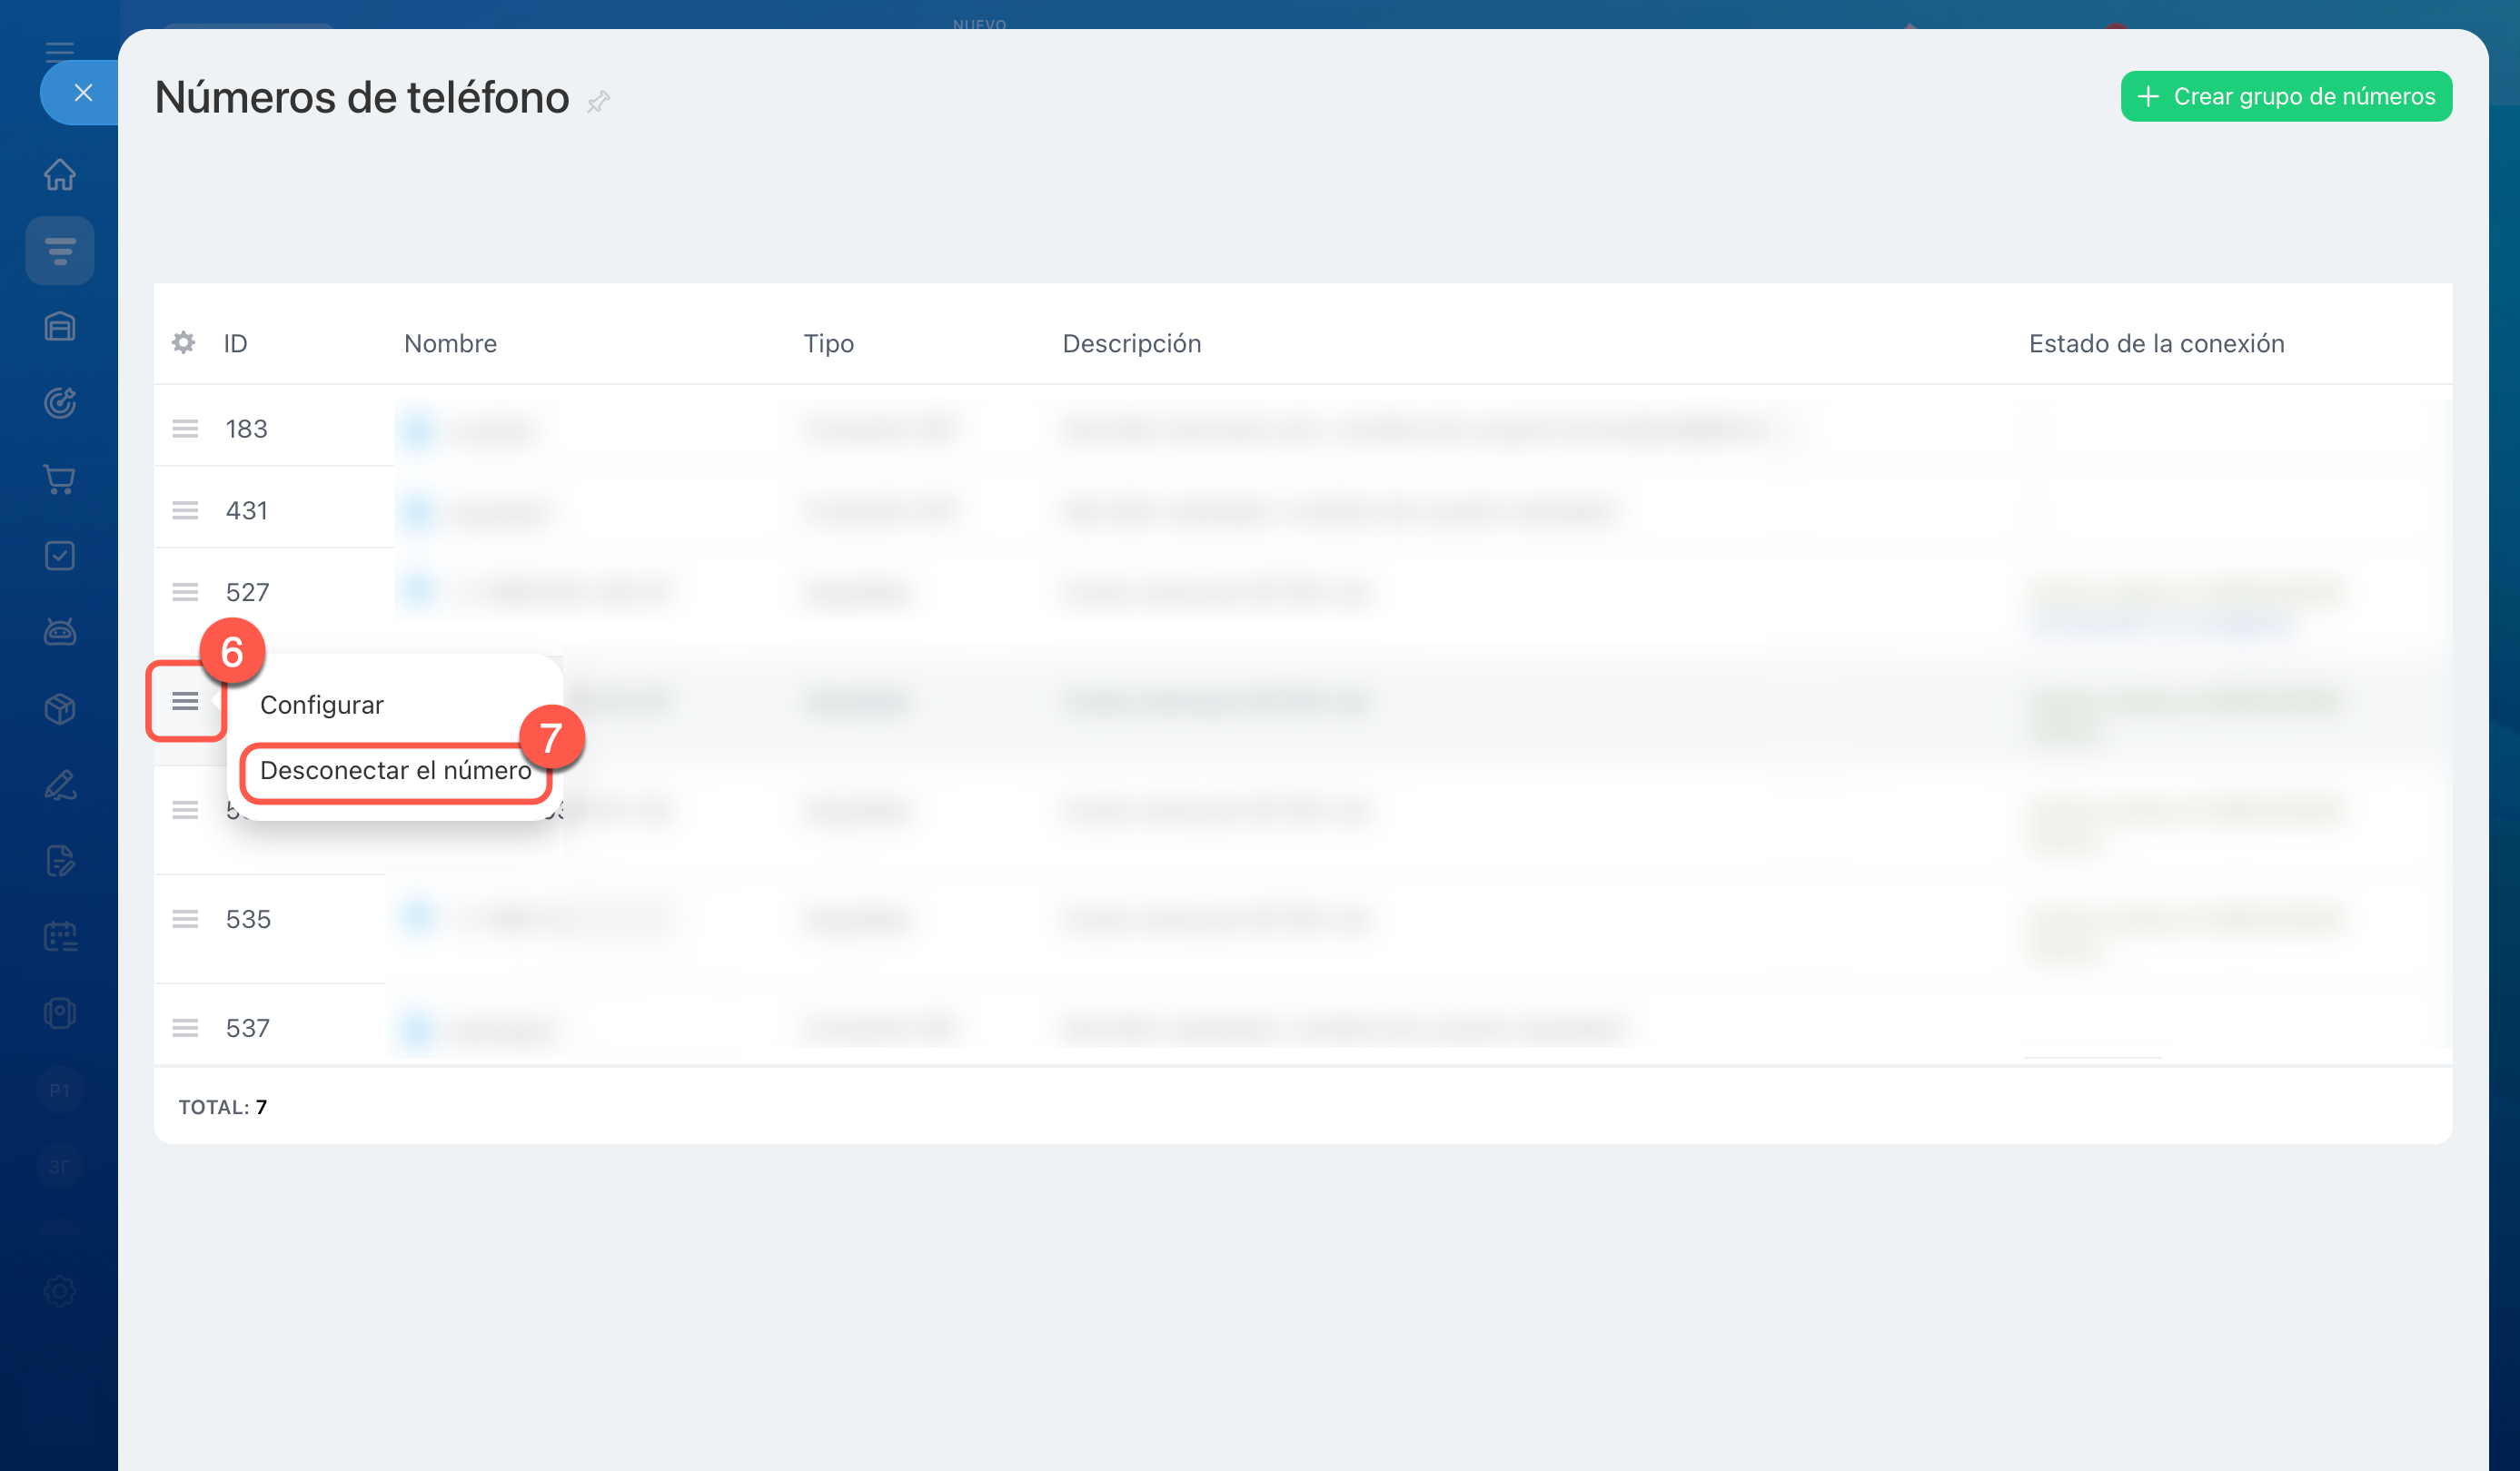Sort by Estado de la conexión column
Screen dimensions: 2520x1471
2156,342
